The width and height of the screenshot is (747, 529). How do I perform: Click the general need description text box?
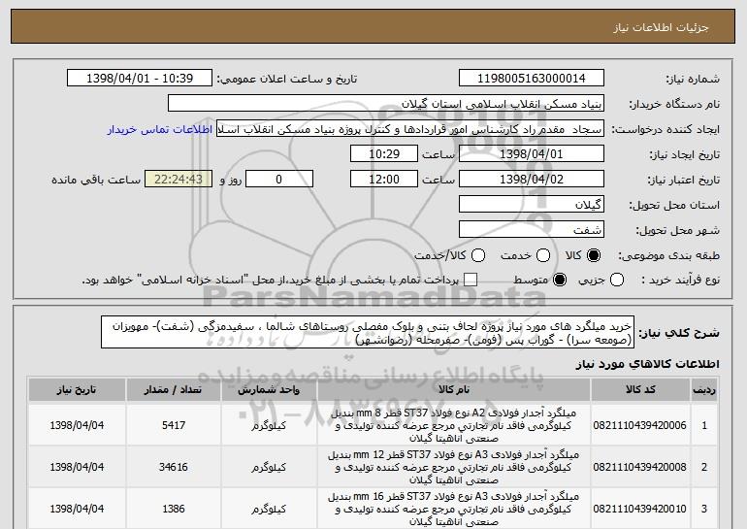(x=368, y=332)
